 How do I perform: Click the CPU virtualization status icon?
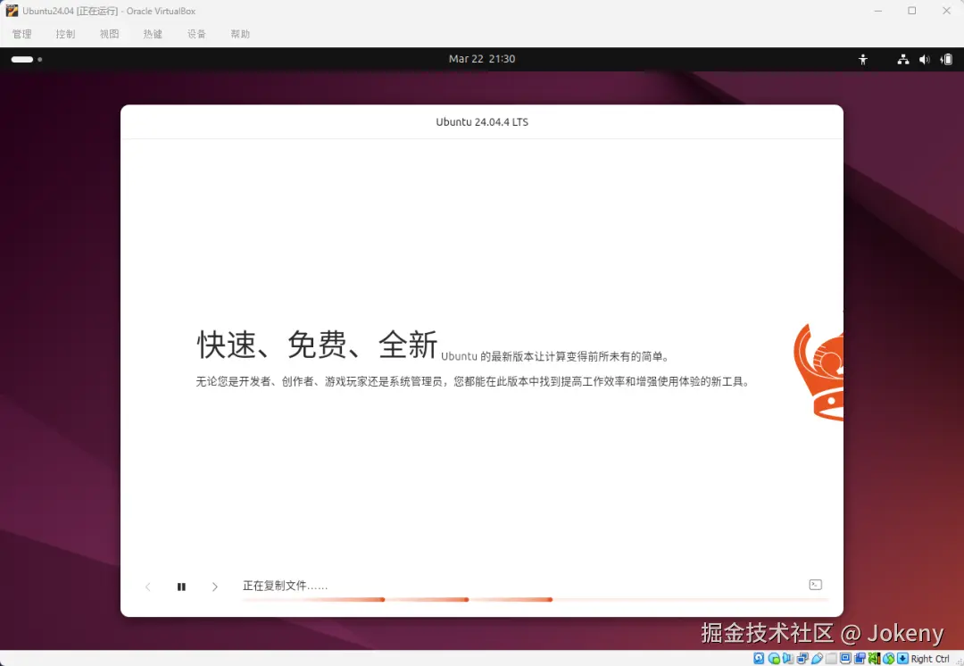pos(874,658)
